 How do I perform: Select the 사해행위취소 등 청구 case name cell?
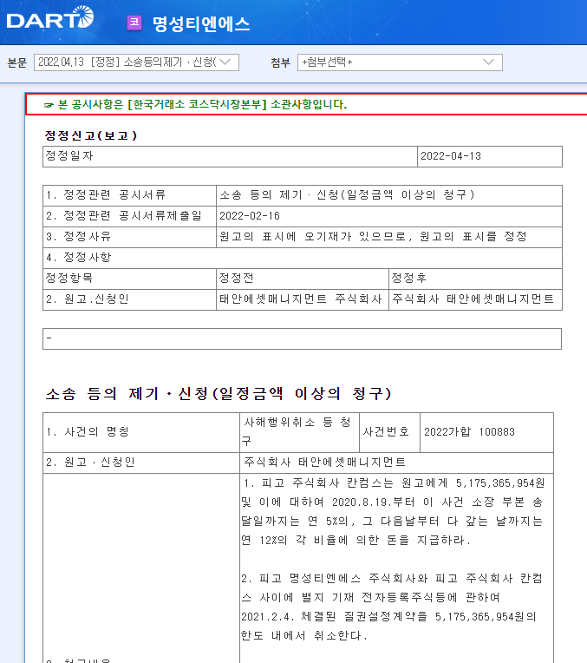pos(299,432)
